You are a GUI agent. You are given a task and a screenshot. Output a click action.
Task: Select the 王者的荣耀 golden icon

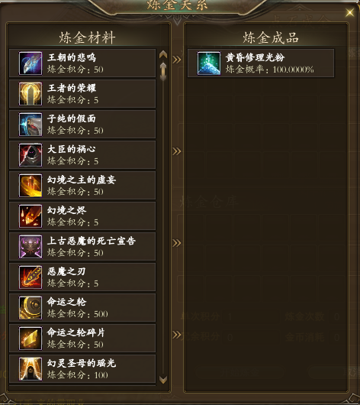31,94
